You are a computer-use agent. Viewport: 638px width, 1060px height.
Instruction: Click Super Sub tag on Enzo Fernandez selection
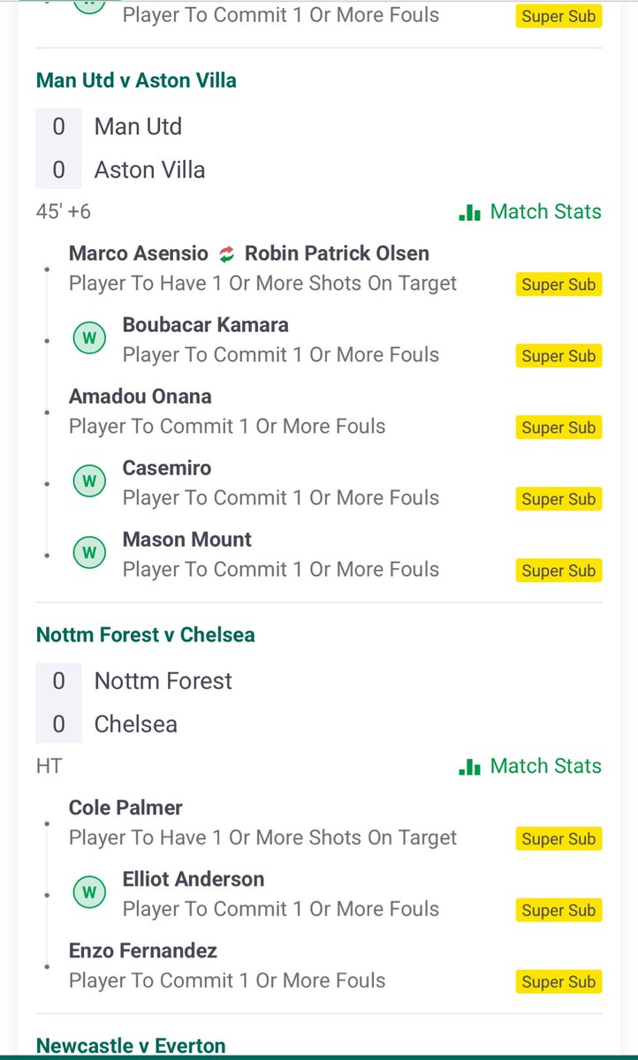tap(558, 982)
